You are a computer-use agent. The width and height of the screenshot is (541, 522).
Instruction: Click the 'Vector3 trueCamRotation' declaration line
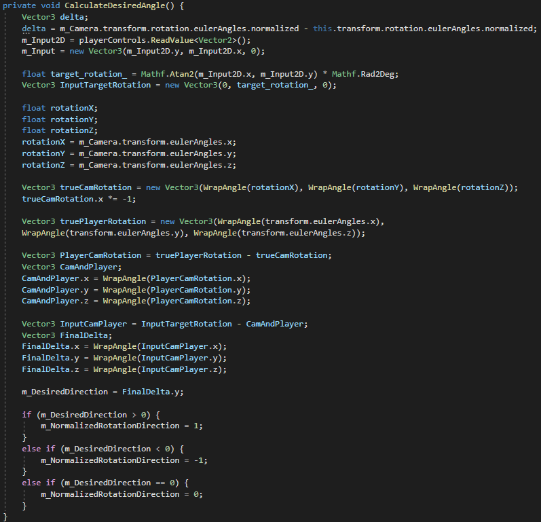(269, 187)
